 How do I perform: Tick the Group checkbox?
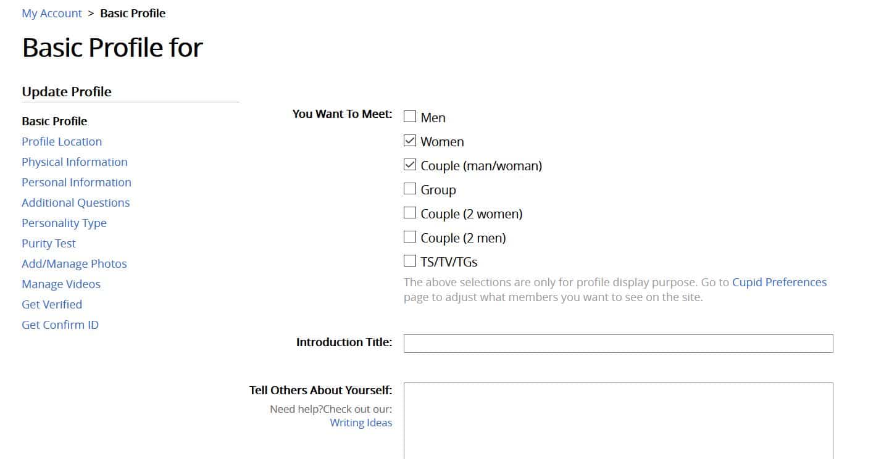(x=410, y=189)
